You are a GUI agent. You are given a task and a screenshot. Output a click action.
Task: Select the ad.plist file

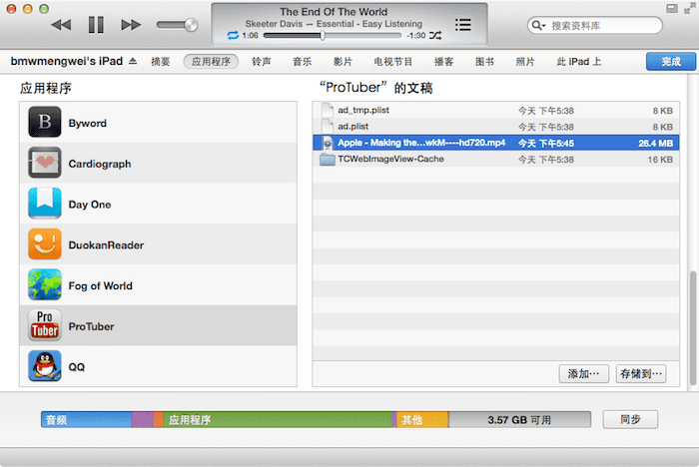point(495,127)
